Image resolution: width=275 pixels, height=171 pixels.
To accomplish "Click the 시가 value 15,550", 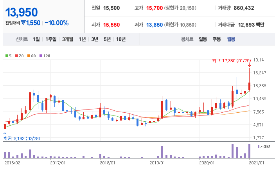I will [111, 25].
